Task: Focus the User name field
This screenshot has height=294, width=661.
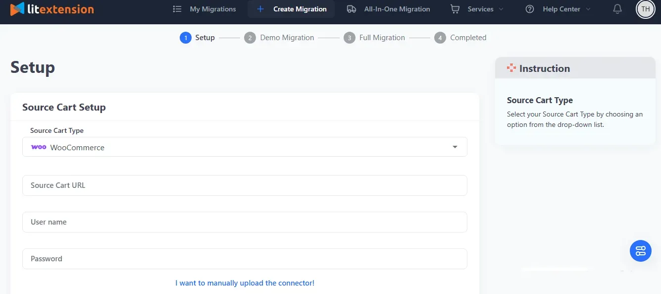Action: pos(245,222)
